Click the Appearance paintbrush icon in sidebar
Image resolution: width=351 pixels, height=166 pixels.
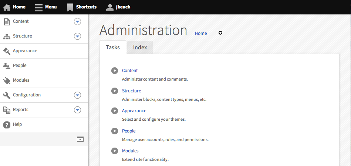pos(7,51)
